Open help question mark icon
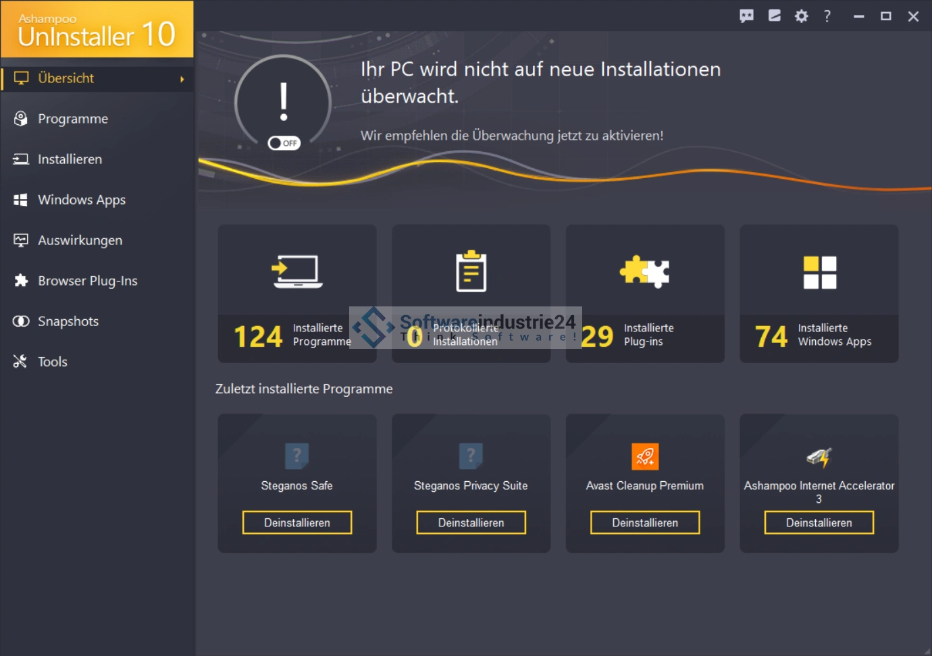The width and height of the screenshot is (932, 656). [827, 16]
